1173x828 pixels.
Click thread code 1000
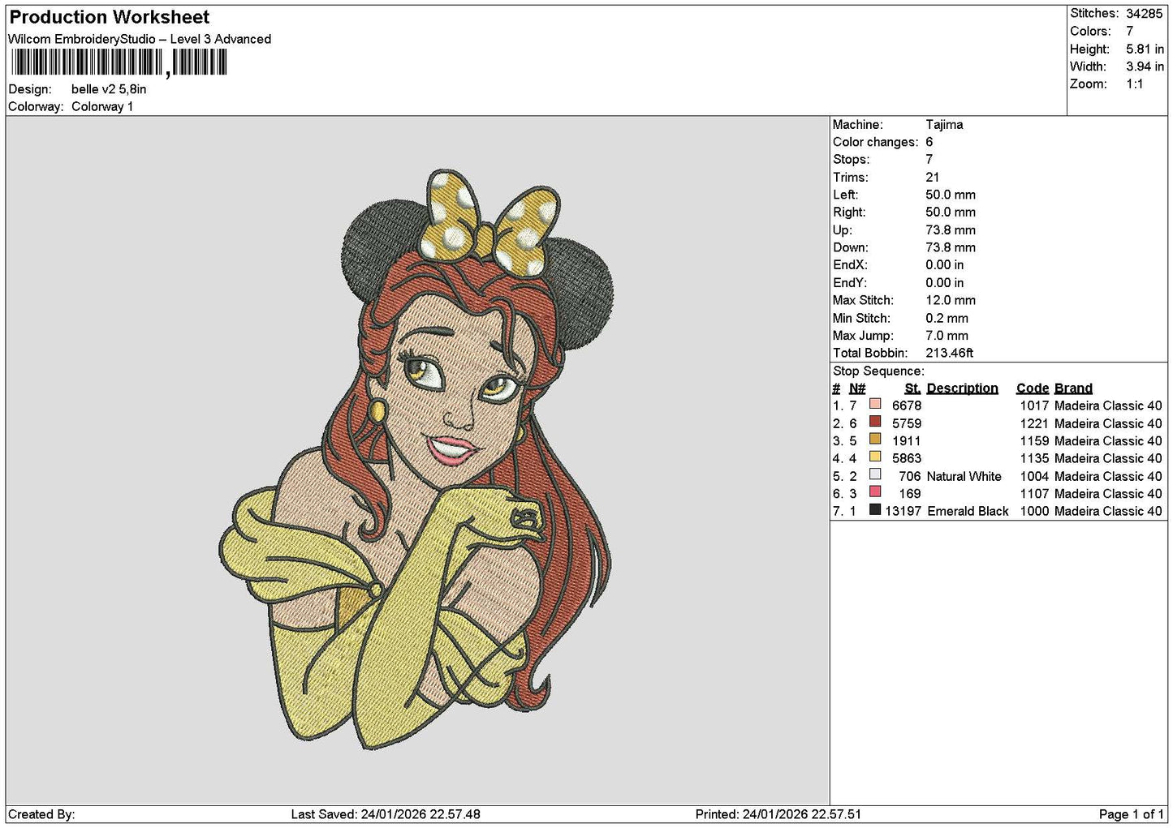tap(1034, 511)
